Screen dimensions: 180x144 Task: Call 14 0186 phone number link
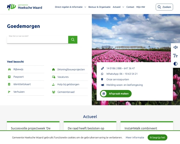point(121,68)
